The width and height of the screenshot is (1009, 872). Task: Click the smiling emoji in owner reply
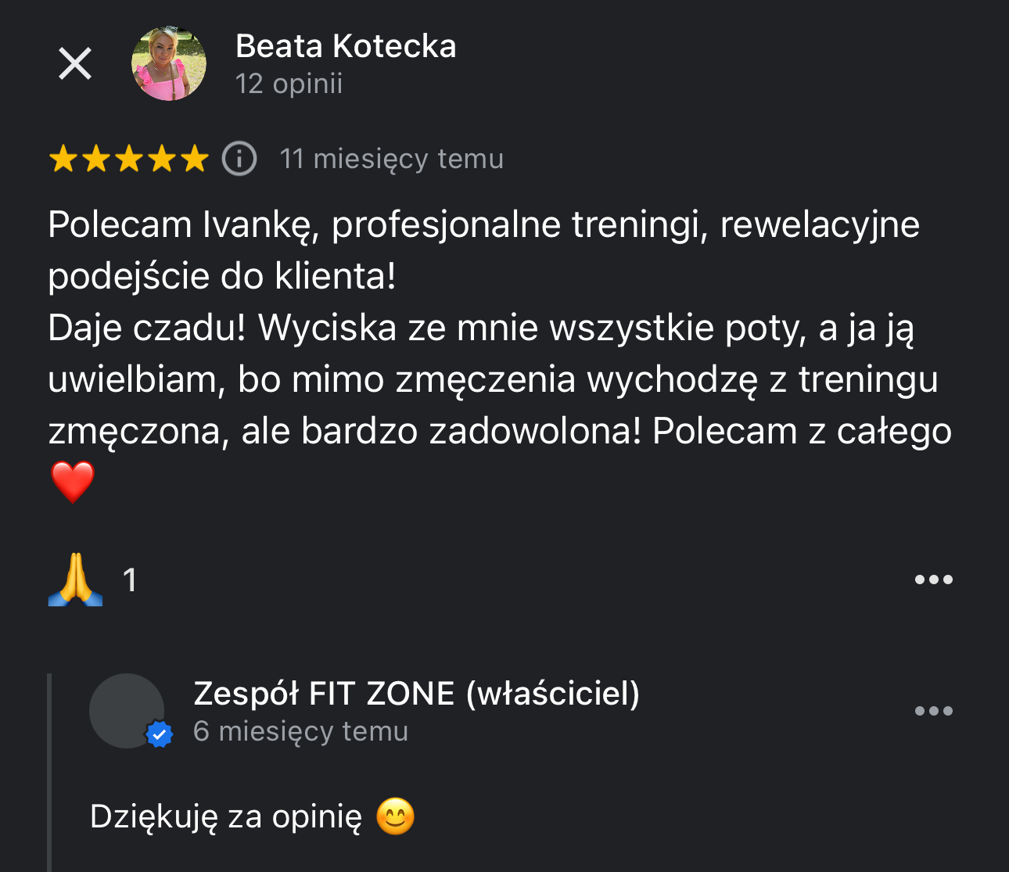click(x=395, y=816)
